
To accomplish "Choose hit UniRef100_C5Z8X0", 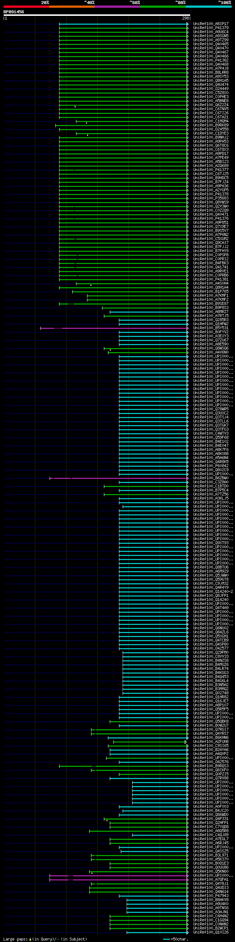I will click(211, 93).
